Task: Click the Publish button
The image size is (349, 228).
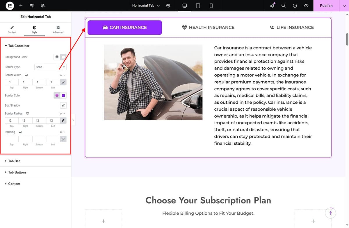Action: point(326,6)
